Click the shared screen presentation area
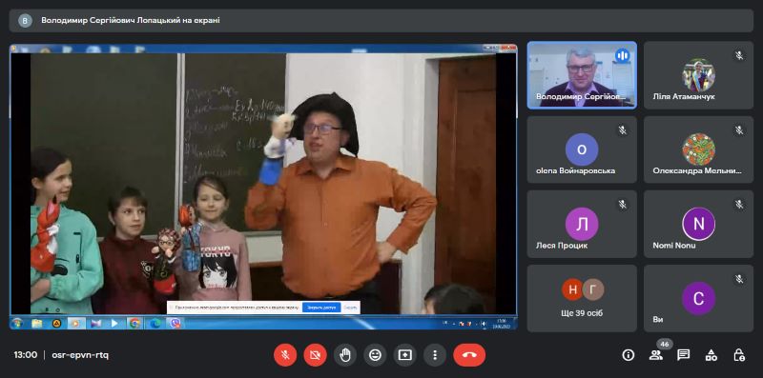This screenshot has width=763, height=378. [263, 187]
